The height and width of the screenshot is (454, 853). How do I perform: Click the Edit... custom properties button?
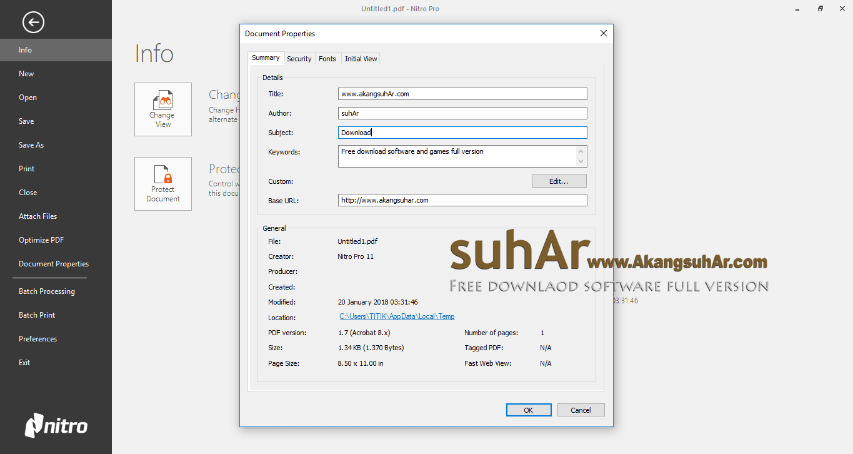coord(559,181)
